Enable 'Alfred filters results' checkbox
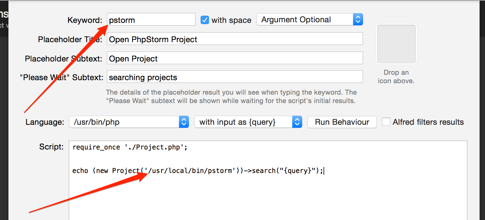This screenshot has height=220, width=485. (386, 122)
